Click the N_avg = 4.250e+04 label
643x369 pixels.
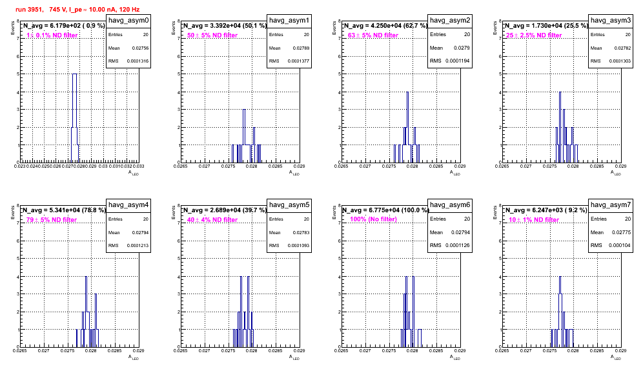[385, 25]
